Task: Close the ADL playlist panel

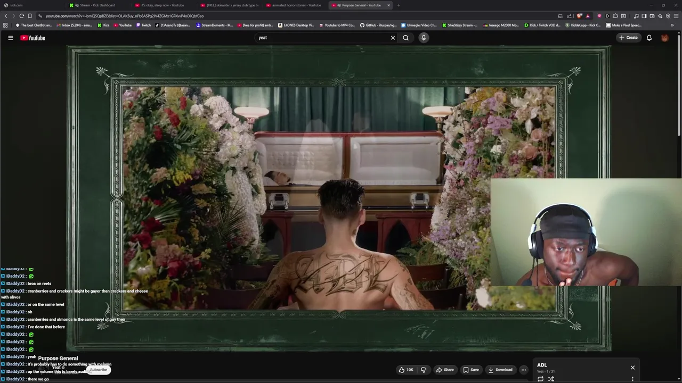Action: coord(632,368)
